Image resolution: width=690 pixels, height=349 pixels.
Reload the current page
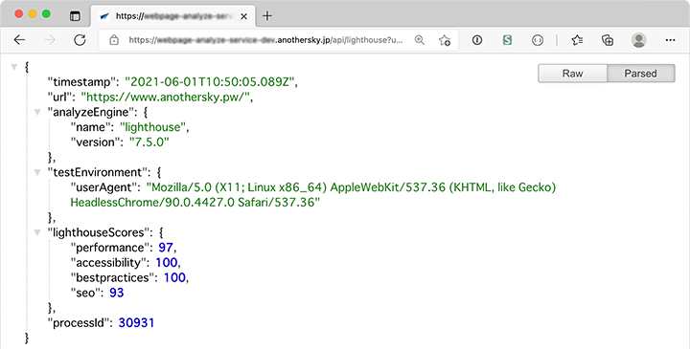tap(80, 40)
